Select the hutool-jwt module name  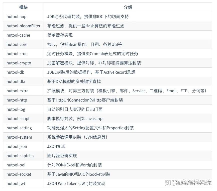coord(16,183)
